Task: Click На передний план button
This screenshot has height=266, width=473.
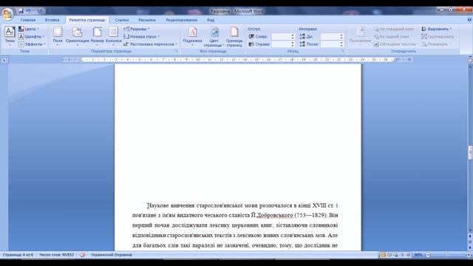Action: tap(395, 29)
